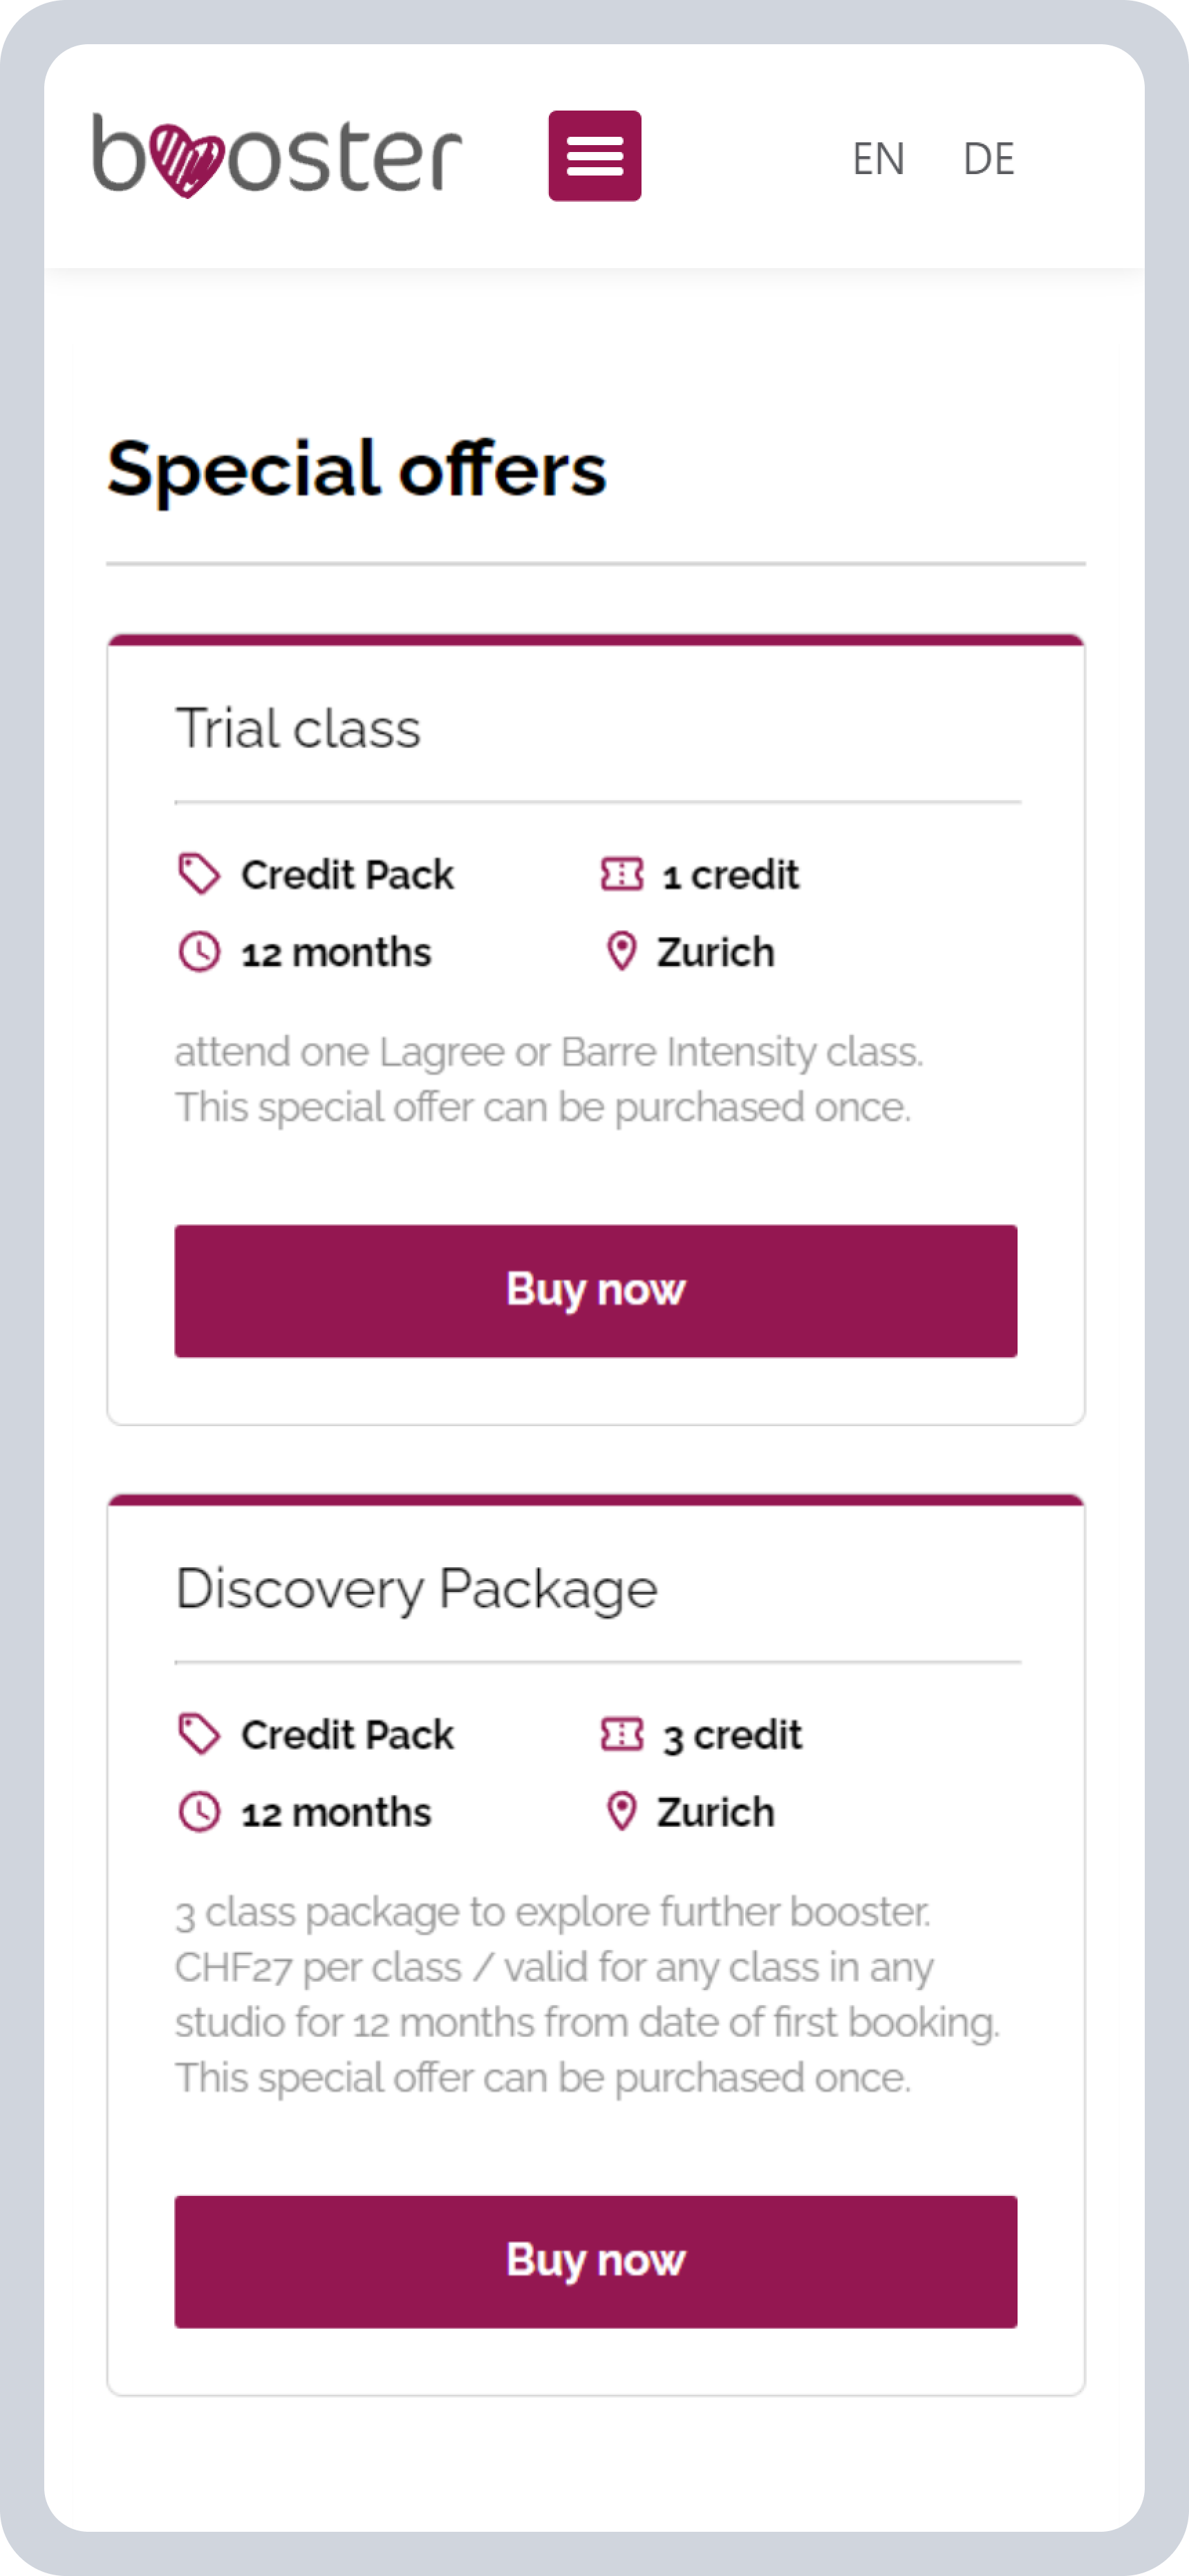Switch language to EN
The width and height of the screenshot is (1189, 2576).
[878, 158]
